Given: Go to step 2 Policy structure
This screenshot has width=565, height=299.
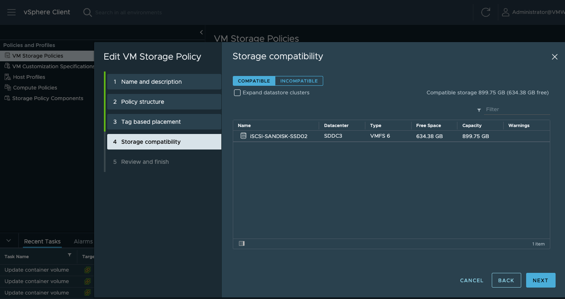Looking at the screenshot, I should click(x=164, y=102).
